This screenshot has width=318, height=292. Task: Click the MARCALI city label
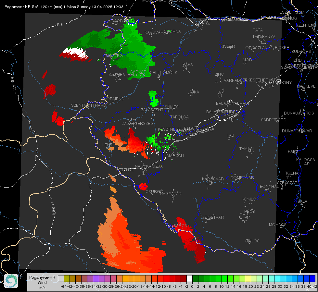175,156
